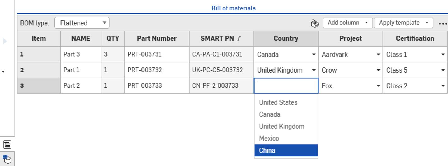Click the empty Country input for Part 2
Viewport: 448px width, 166px height.
(x=283, y=86)
